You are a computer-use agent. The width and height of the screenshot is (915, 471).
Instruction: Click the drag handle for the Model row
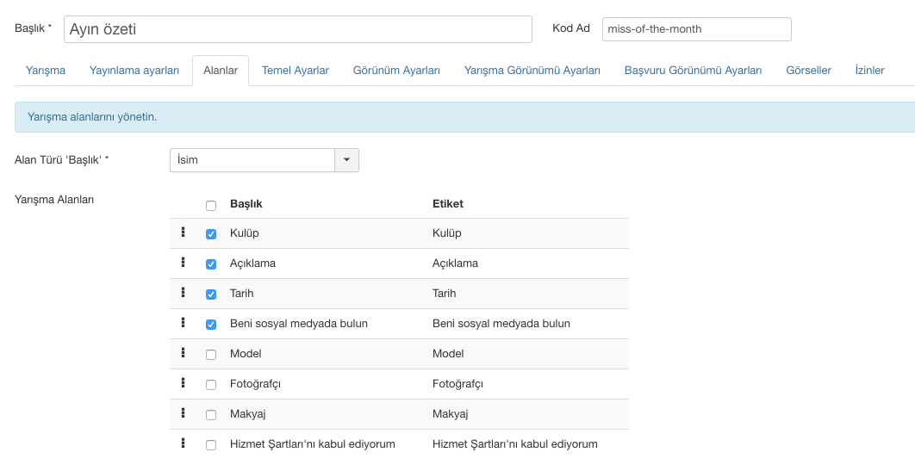tap(183, 353)
